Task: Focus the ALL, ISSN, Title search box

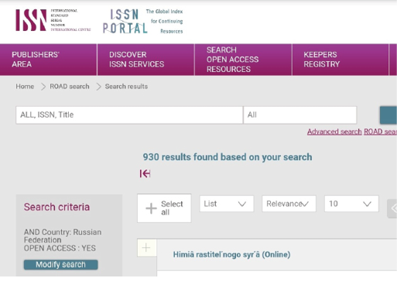Action: click(x=129, y=115)
